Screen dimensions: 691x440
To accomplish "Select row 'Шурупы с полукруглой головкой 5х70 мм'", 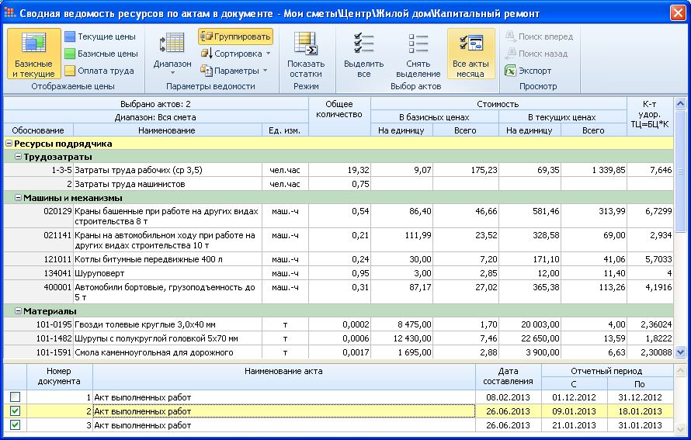I will click(339, 338).
